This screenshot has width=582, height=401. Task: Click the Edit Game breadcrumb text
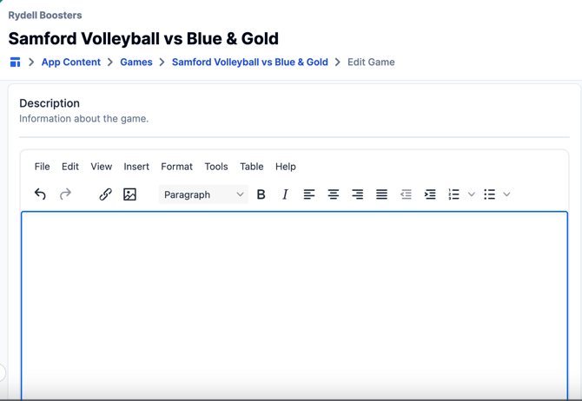371,62
